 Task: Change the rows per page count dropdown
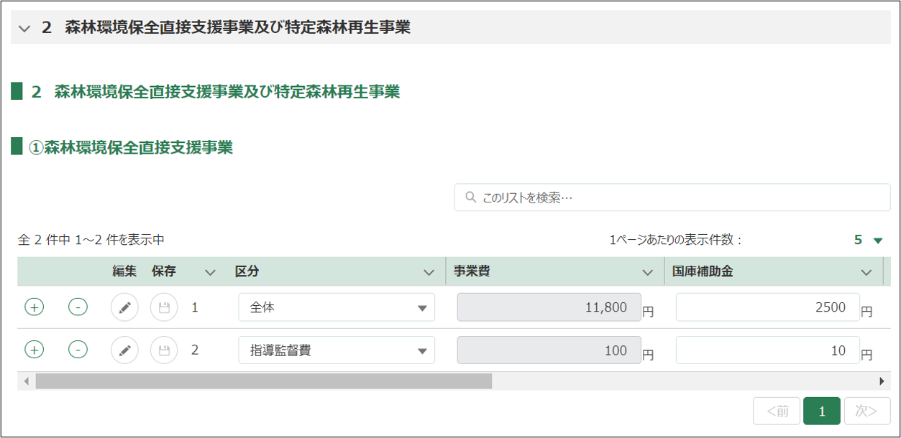(868, 241)
